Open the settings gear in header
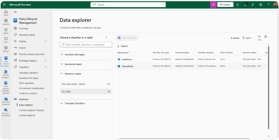 [261, 5]
